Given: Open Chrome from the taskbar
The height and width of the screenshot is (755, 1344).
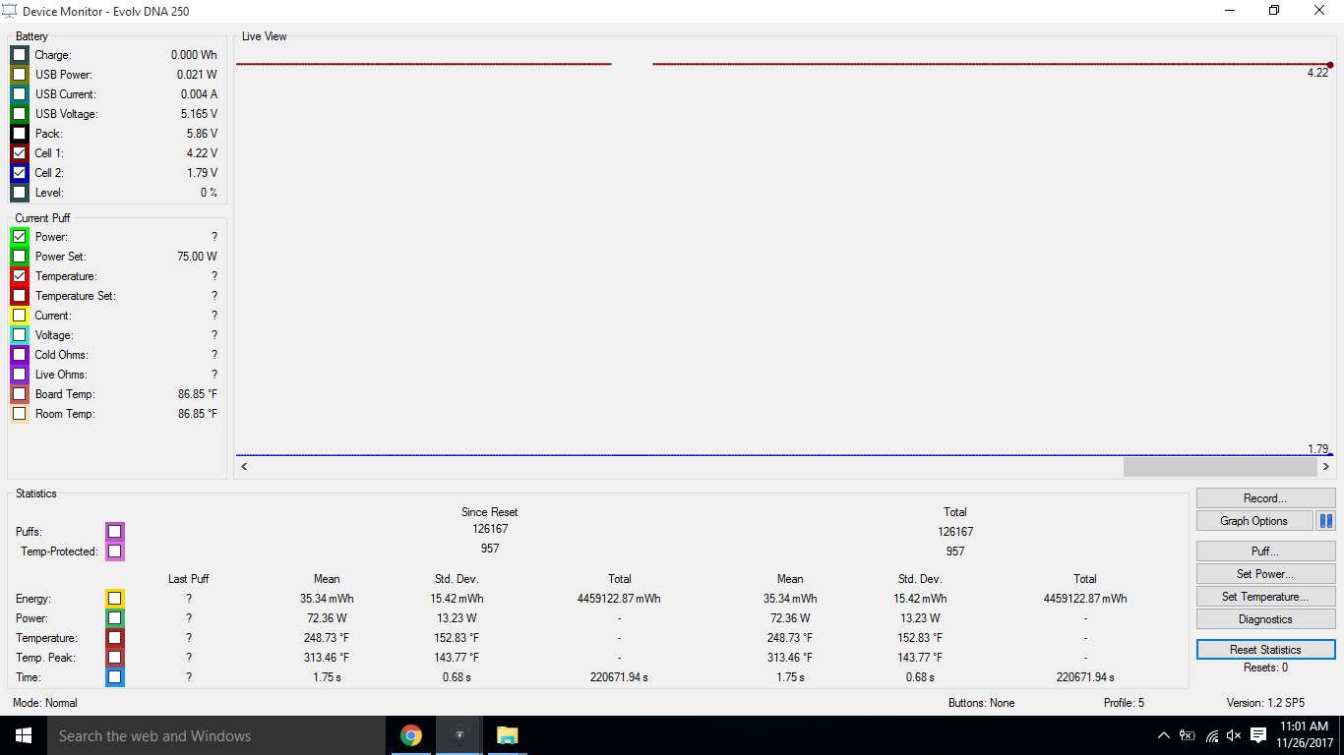Looking at the screenshot, I should point(411,735).
